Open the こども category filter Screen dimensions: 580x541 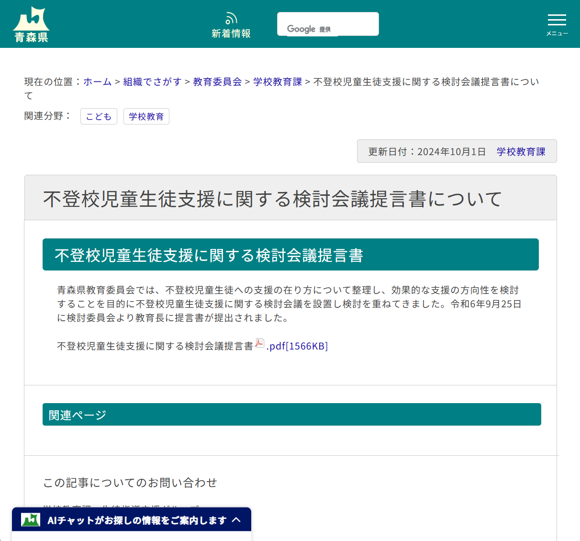coord(99,116)
